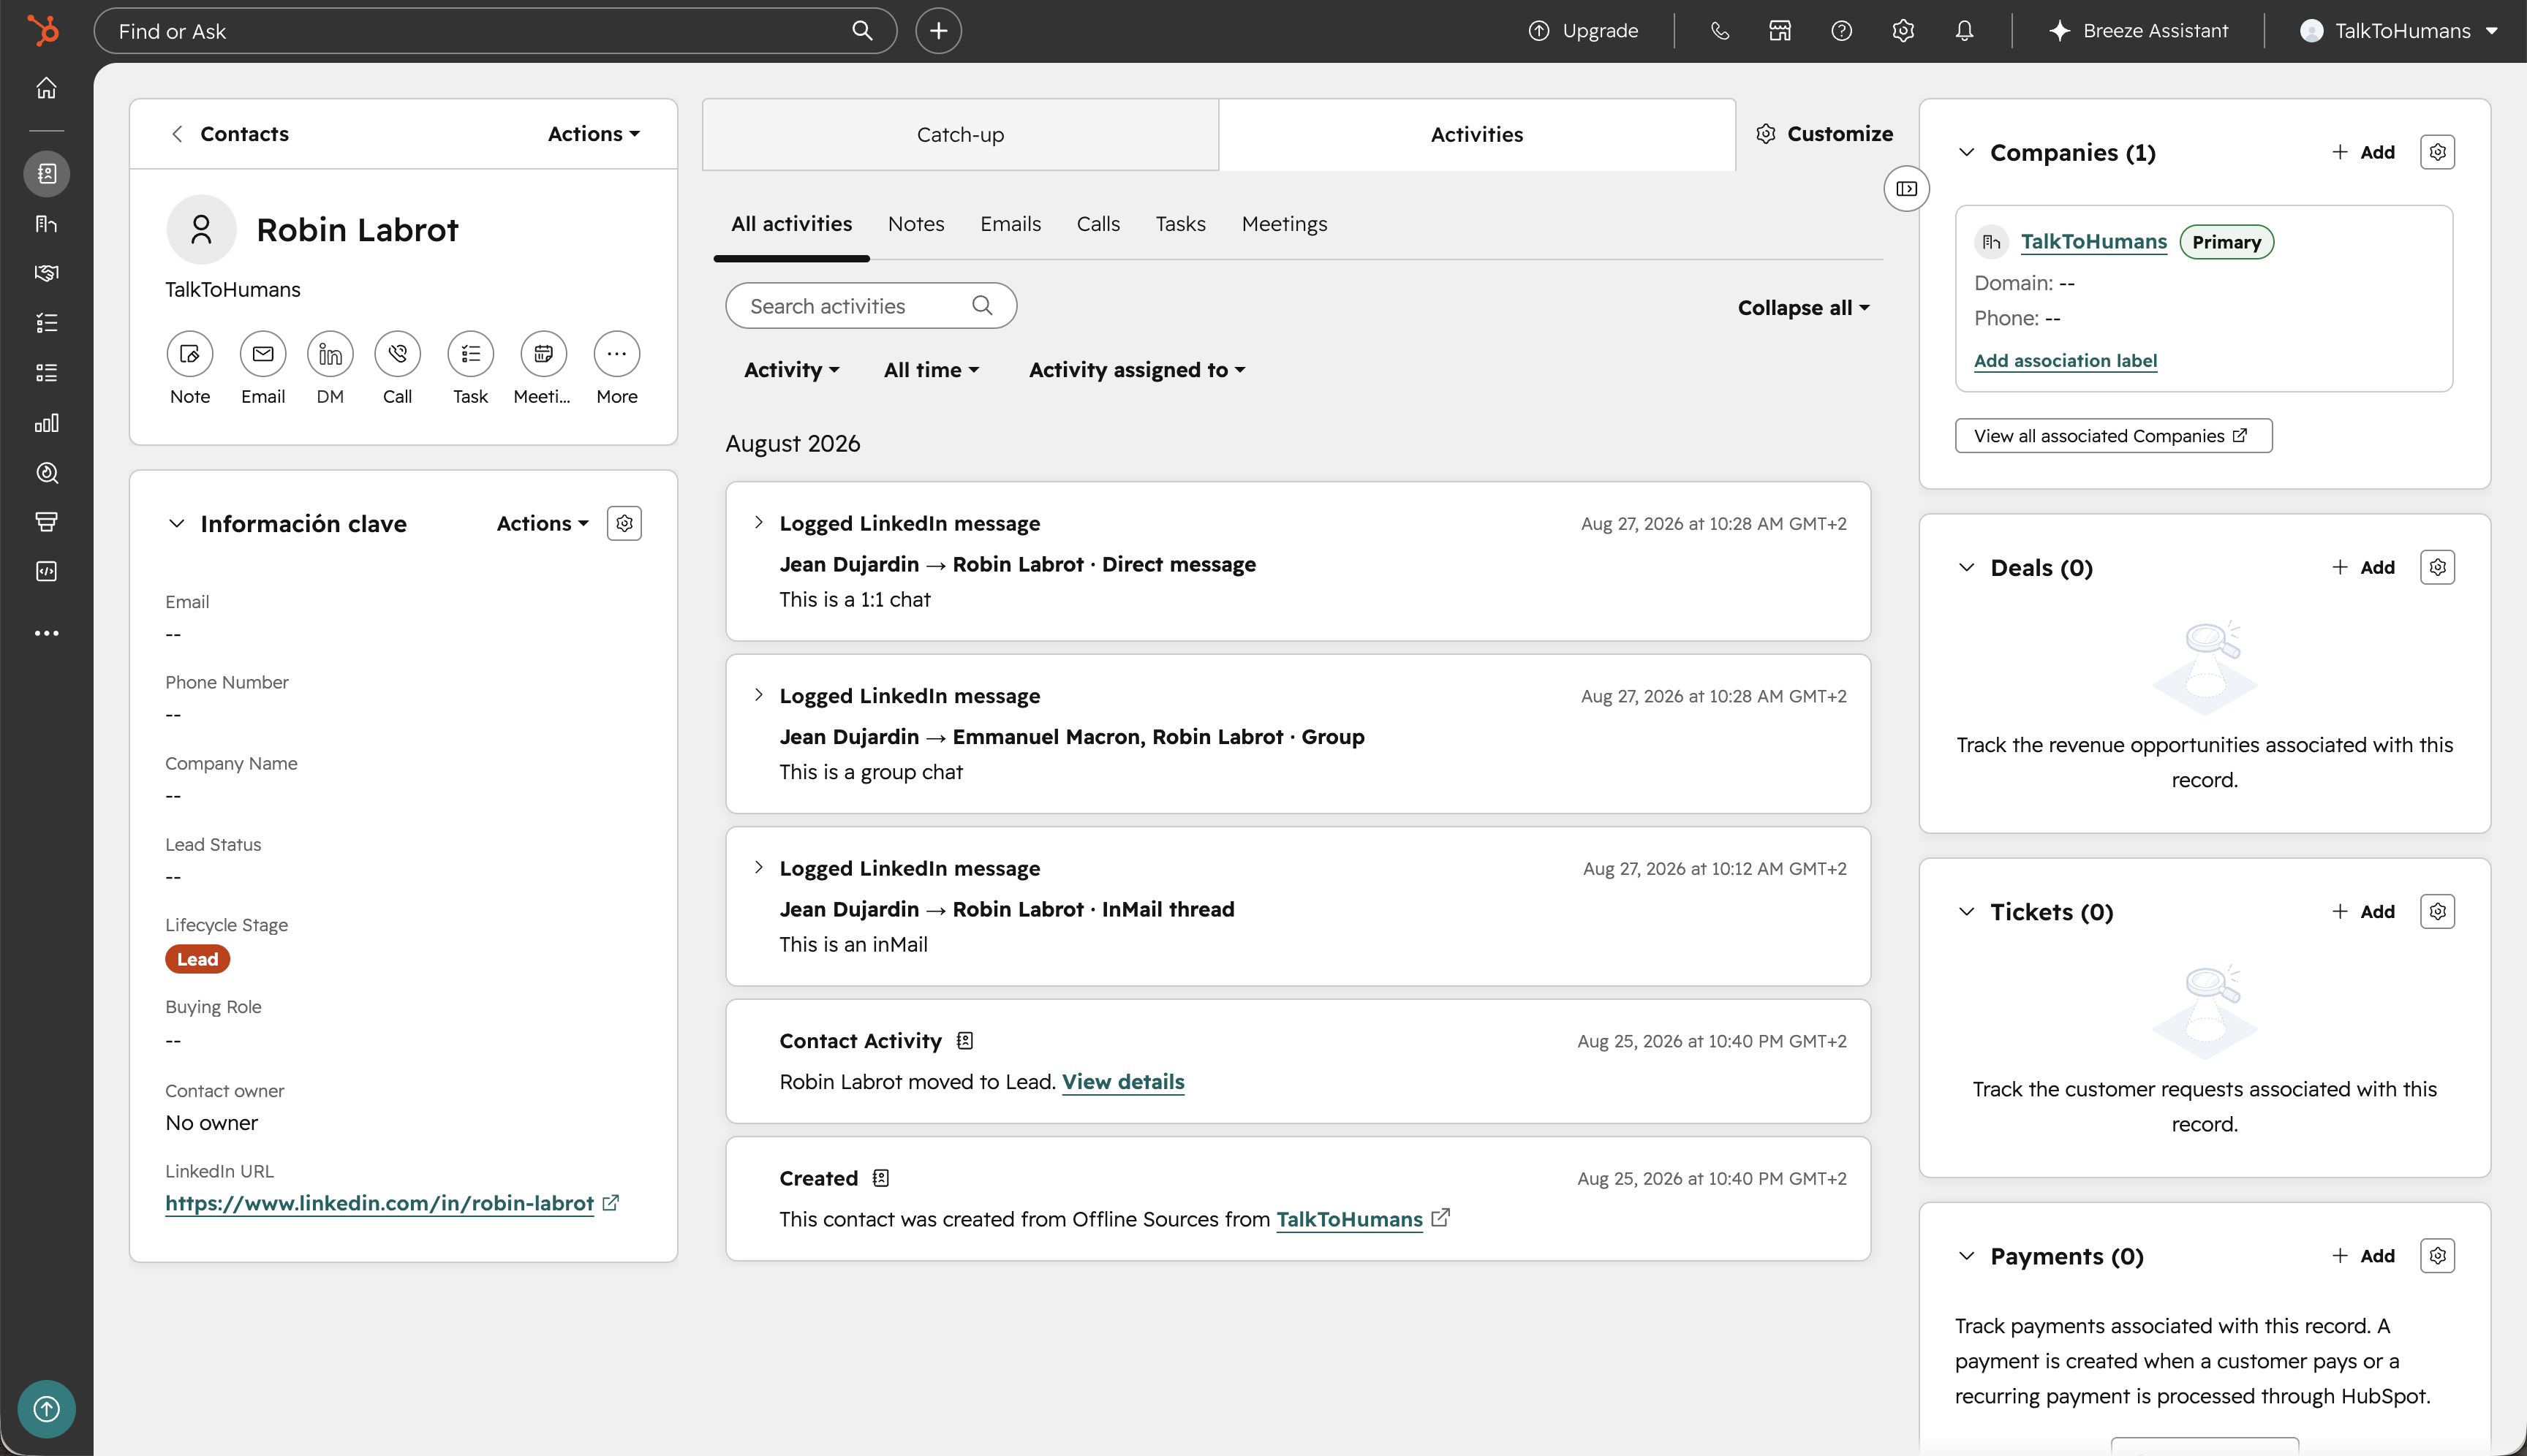Screen dimensions: 2527x1456
Task: Click the plus create button in top bar
Action: point(938,31)
